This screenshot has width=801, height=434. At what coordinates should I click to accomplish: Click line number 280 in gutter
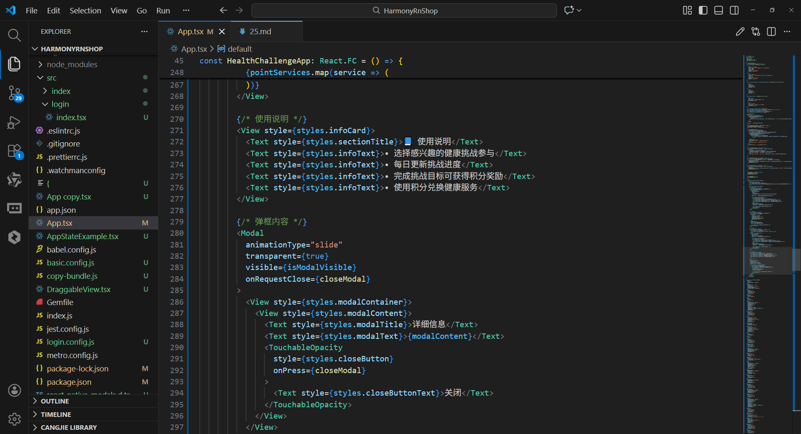pos(177,233)
